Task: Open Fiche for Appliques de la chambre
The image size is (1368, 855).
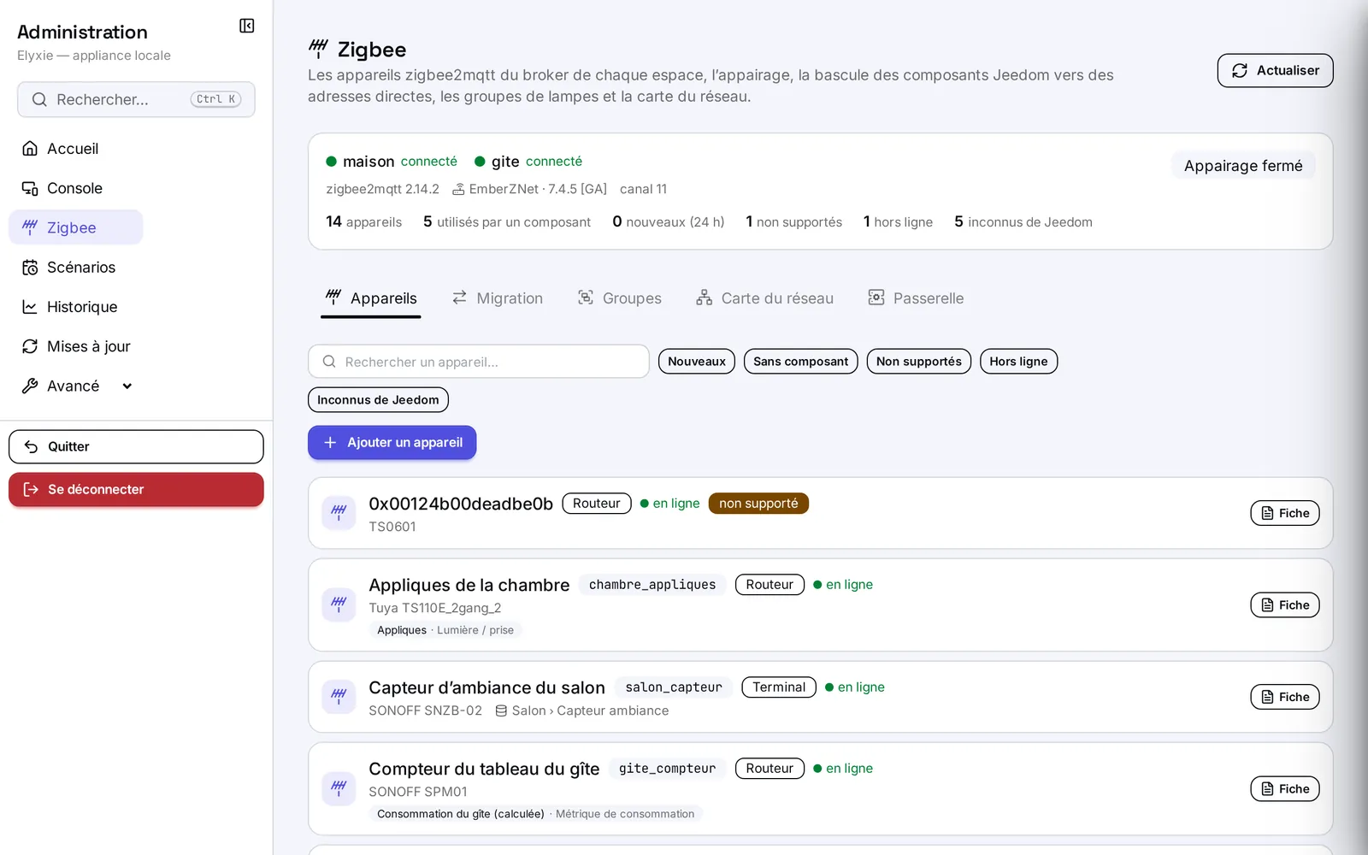Action: tap(1285, 605)
